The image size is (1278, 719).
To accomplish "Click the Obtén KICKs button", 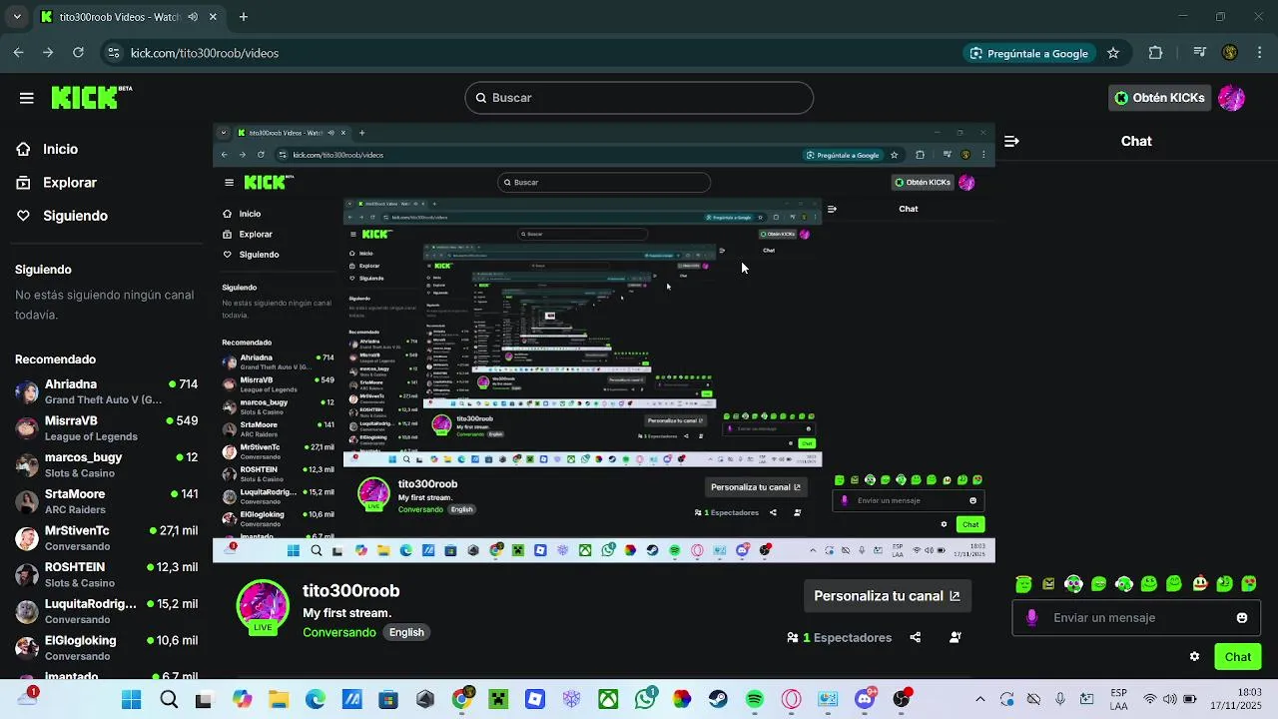I will click(1159, 98).
